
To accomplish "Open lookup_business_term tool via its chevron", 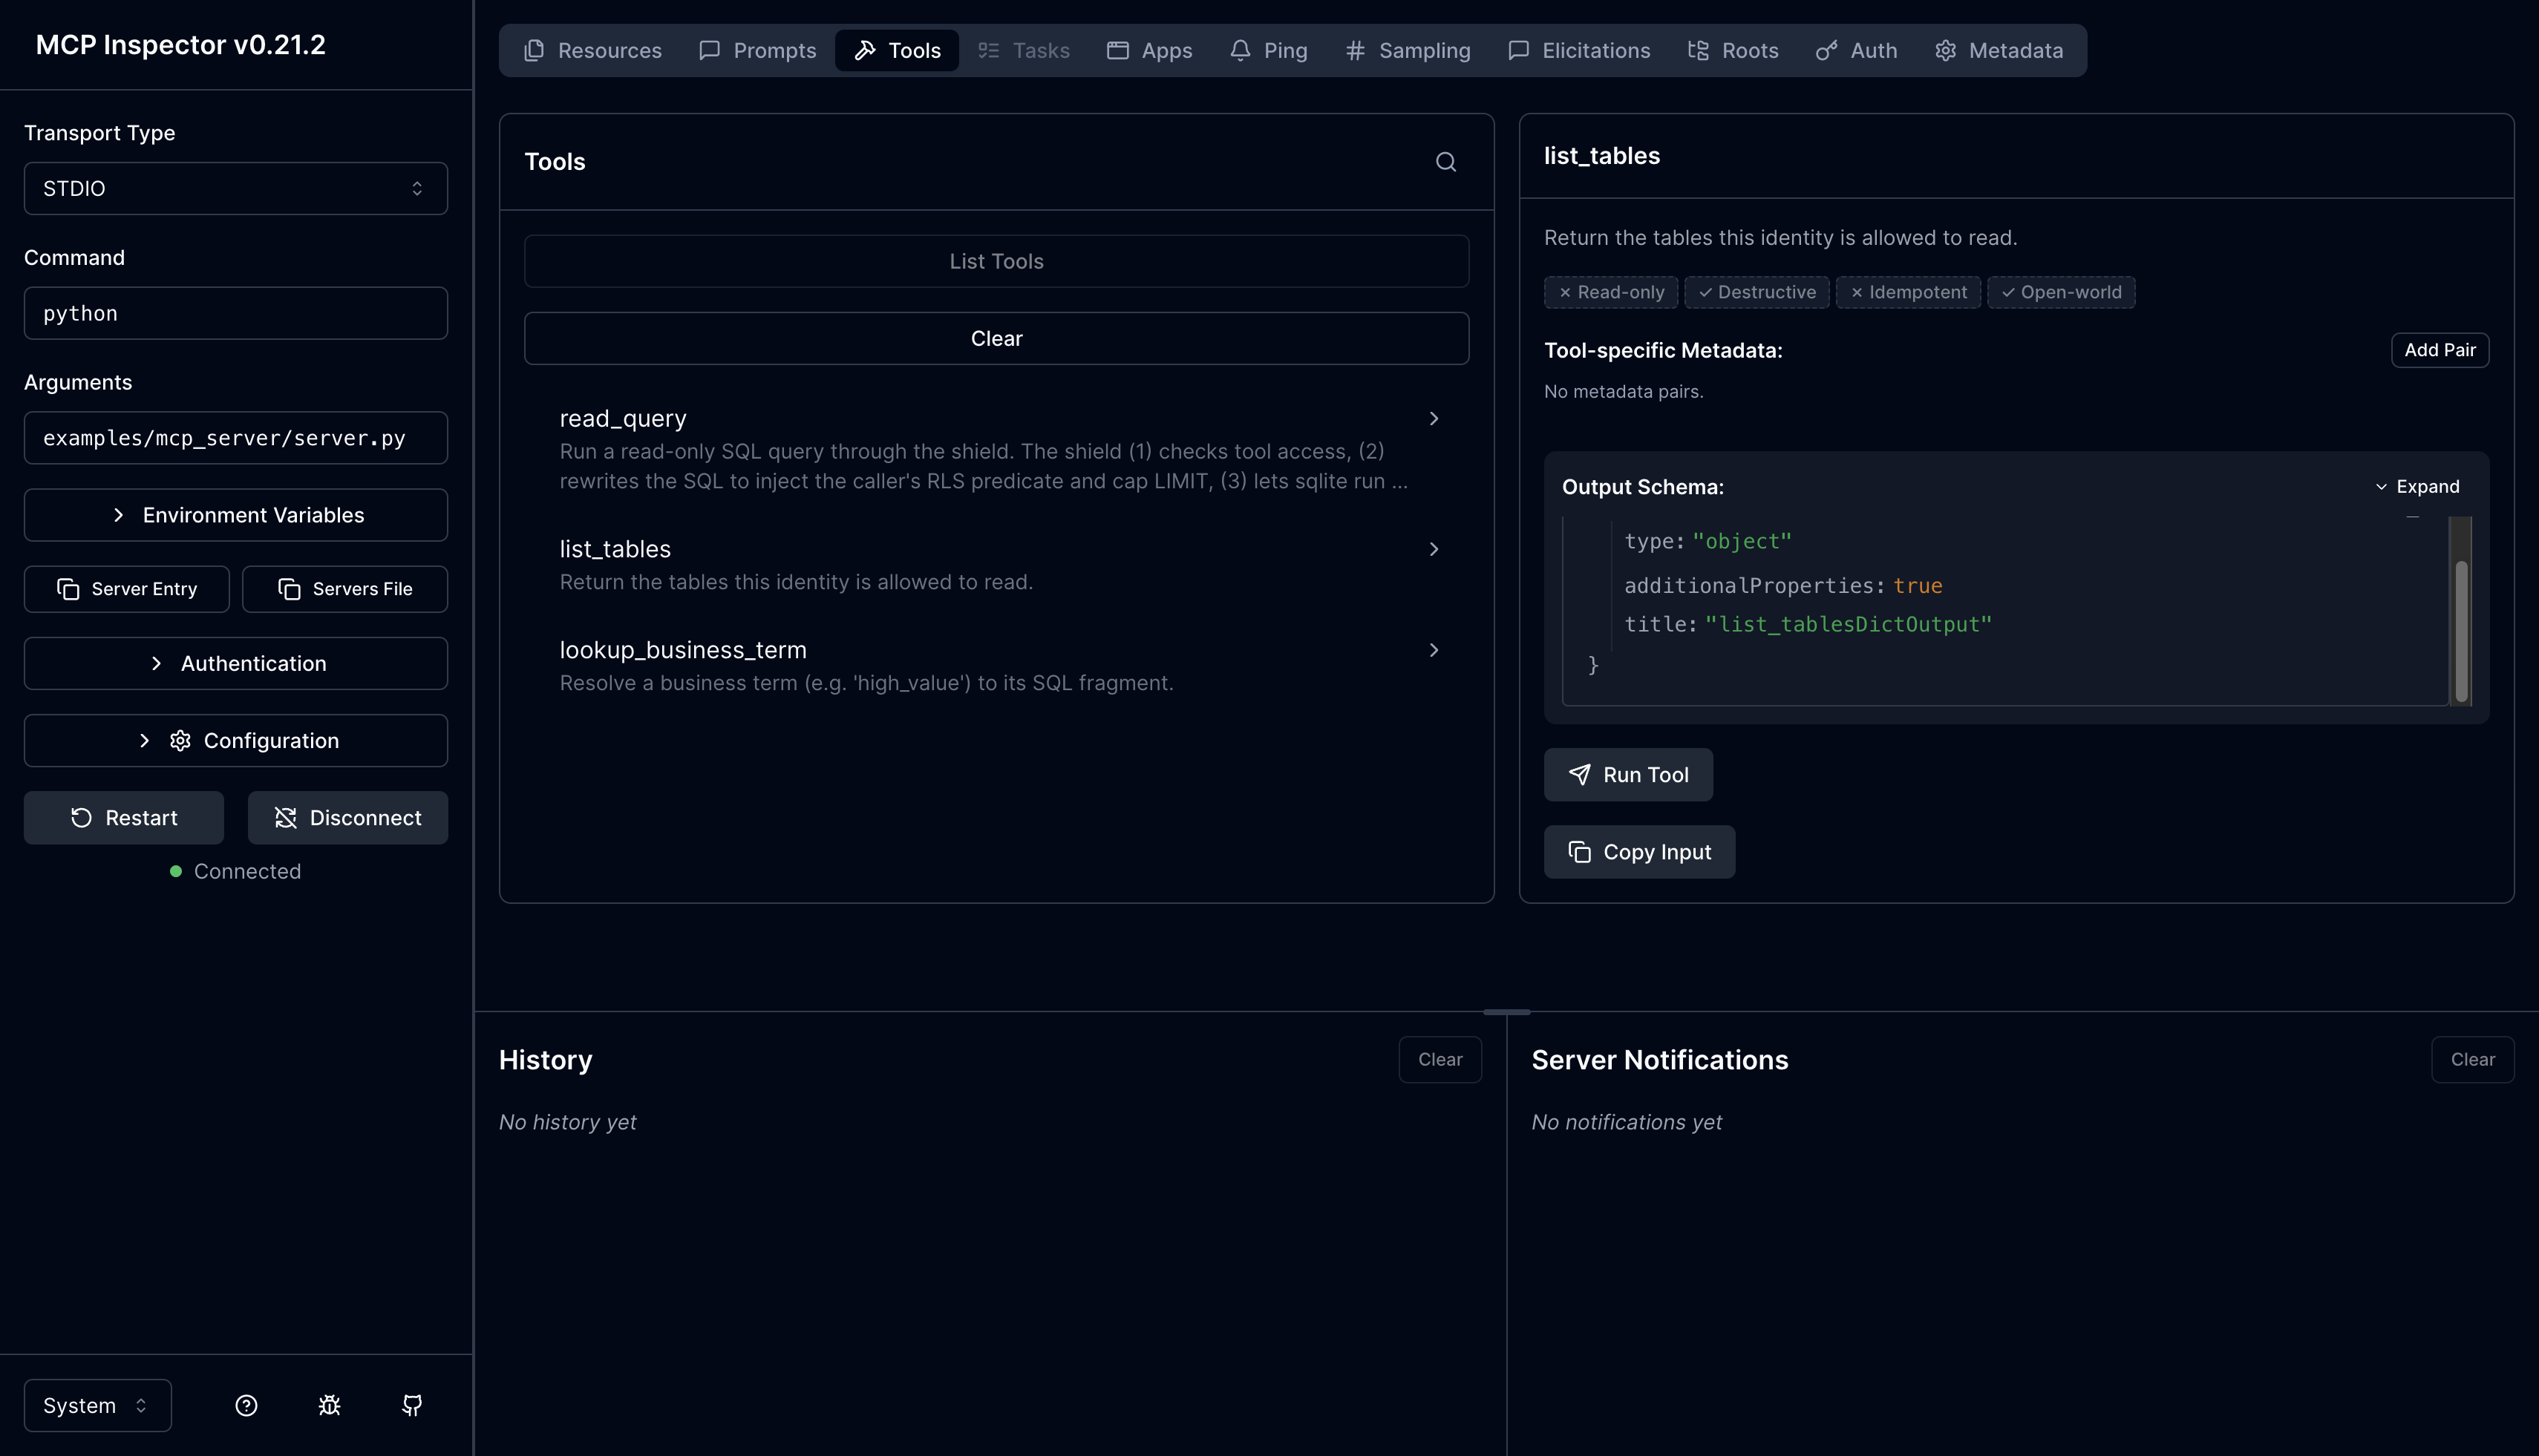I will [x=1434, y=650].
